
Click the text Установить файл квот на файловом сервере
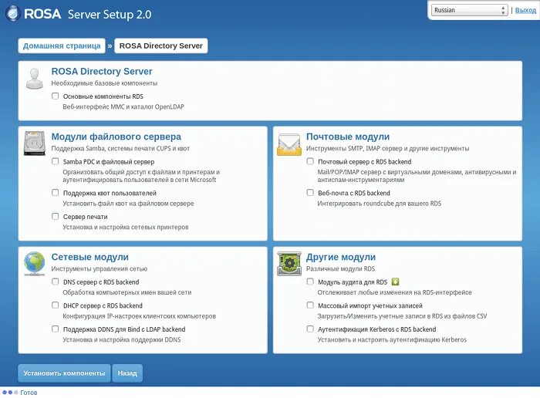[128, 204]
